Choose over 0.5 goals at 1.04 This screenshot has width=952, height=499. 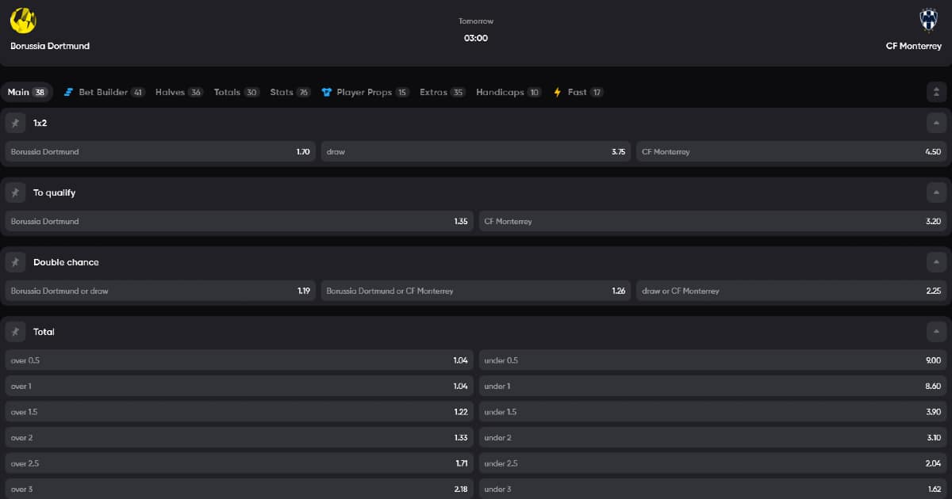(x=239, y=360)
